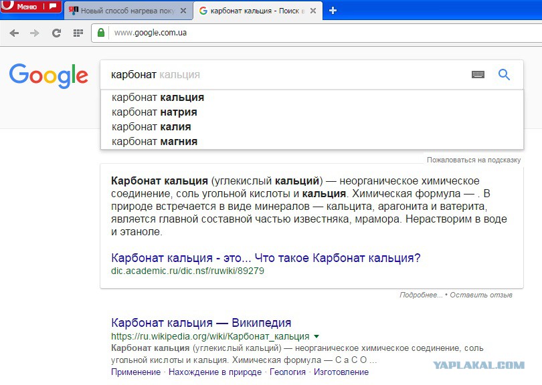Click the blue magnifier search button
This screenshot has height=385, width=542.
coord(504,74)
